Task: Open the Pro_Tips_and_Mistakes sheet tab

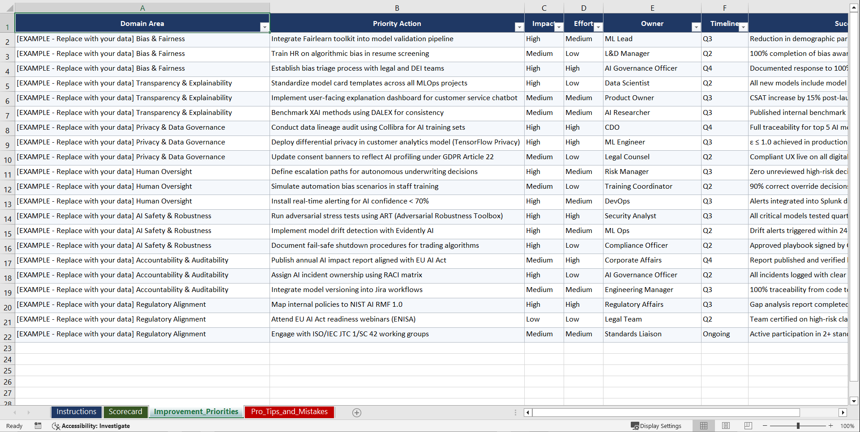Action: pyautogui.click(x=289, y=412)
